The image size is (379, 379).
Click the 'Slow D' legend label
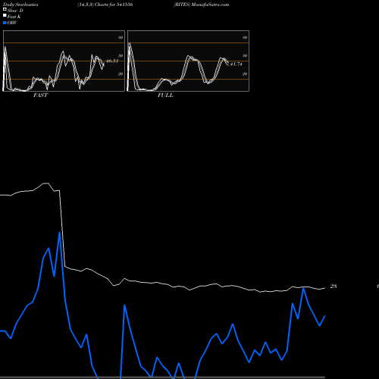coord(15,11)
